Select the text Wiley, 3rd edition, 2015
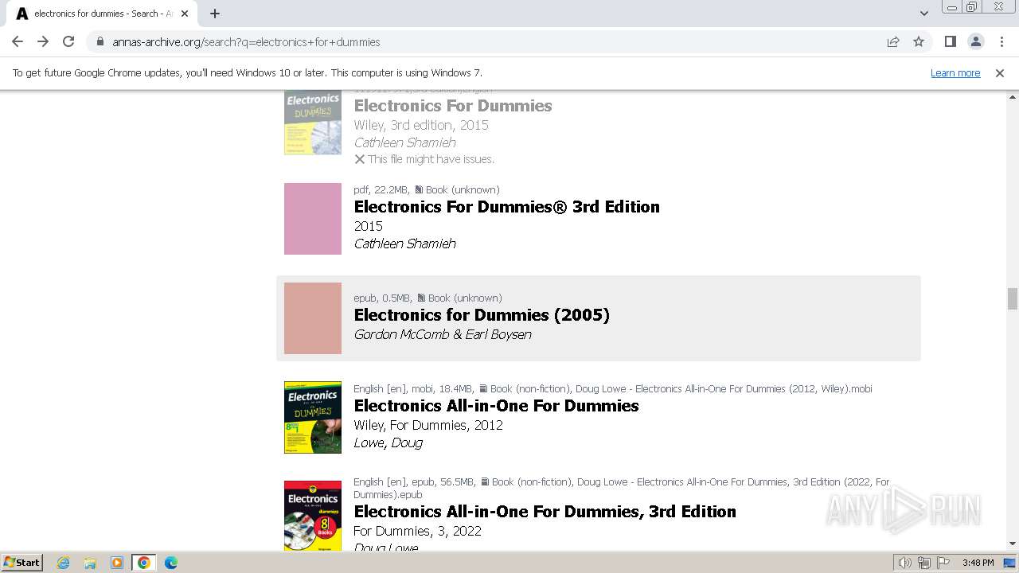This screenshot has width=1019, height=573. (421, 125)
